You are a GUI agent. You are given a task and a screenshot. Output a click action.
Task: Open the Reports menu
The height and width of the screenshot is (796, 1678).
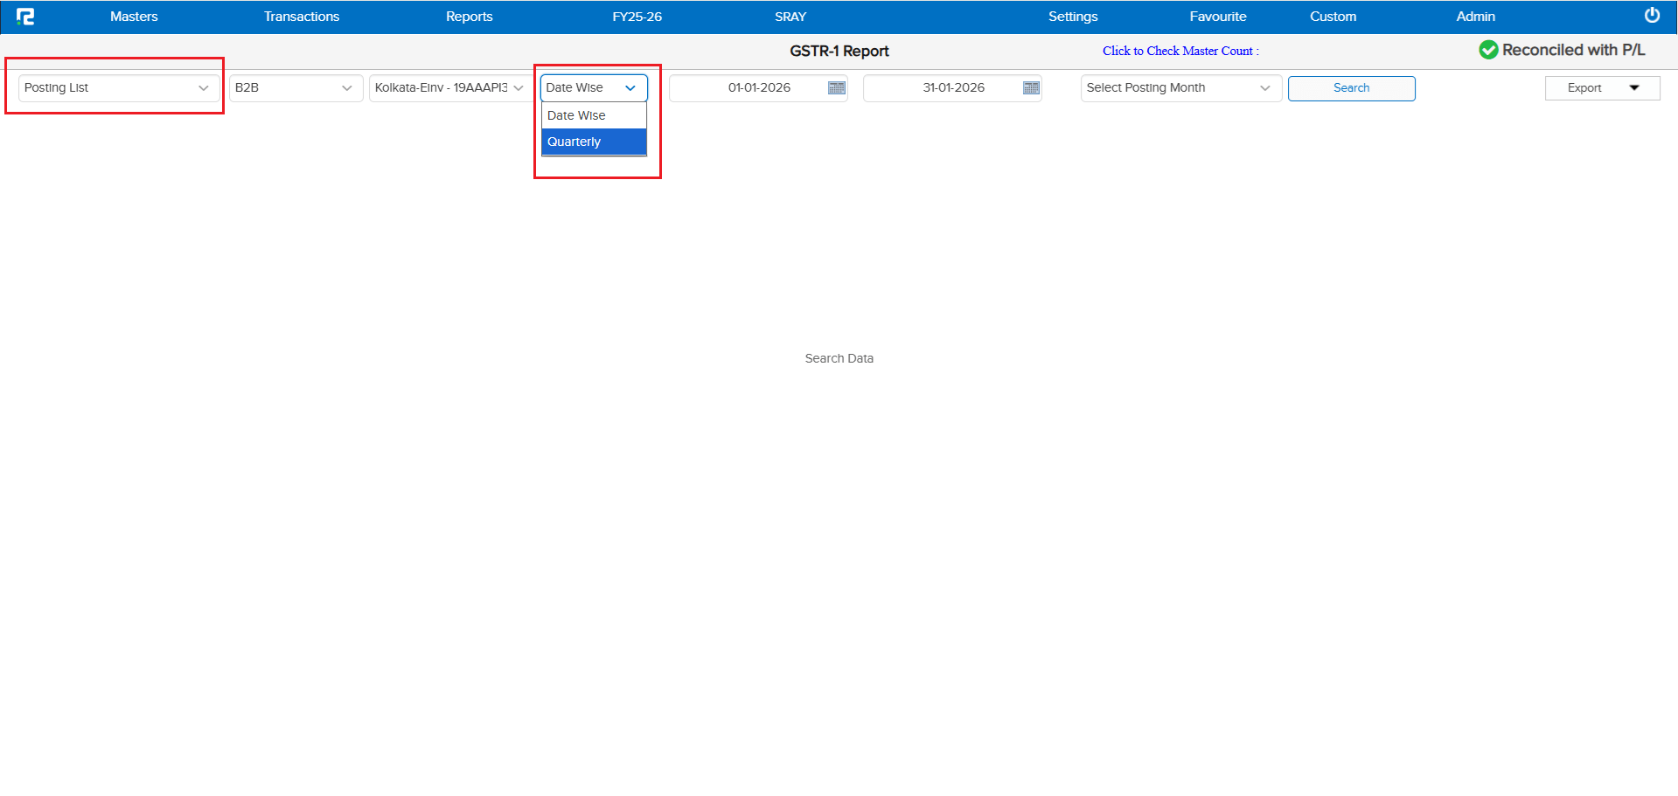(469, 16)
